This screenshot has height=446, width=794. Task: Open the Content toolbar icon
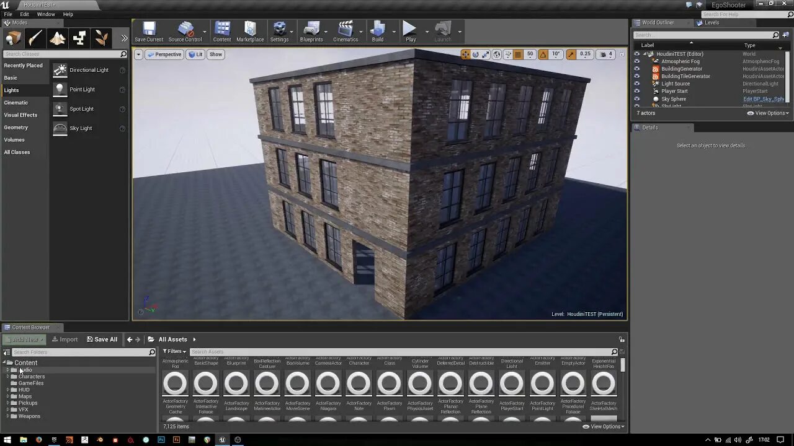pos(222,32)
